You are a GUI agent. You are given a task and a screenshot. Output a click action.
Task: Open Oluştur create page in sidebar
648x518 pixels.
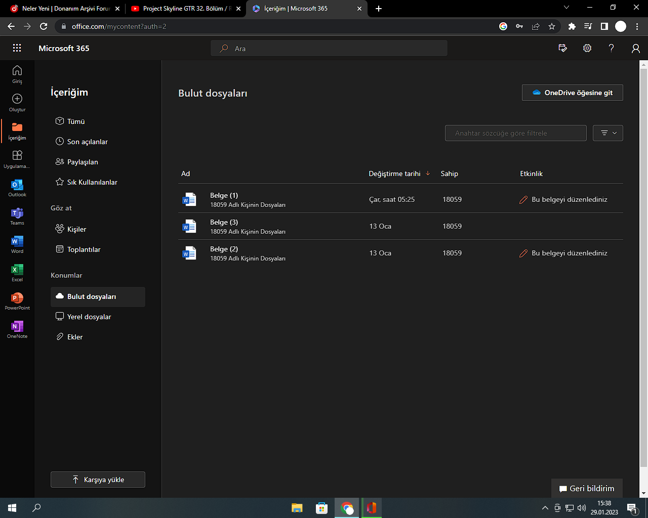pyautogui.click(x=17, y=103)
